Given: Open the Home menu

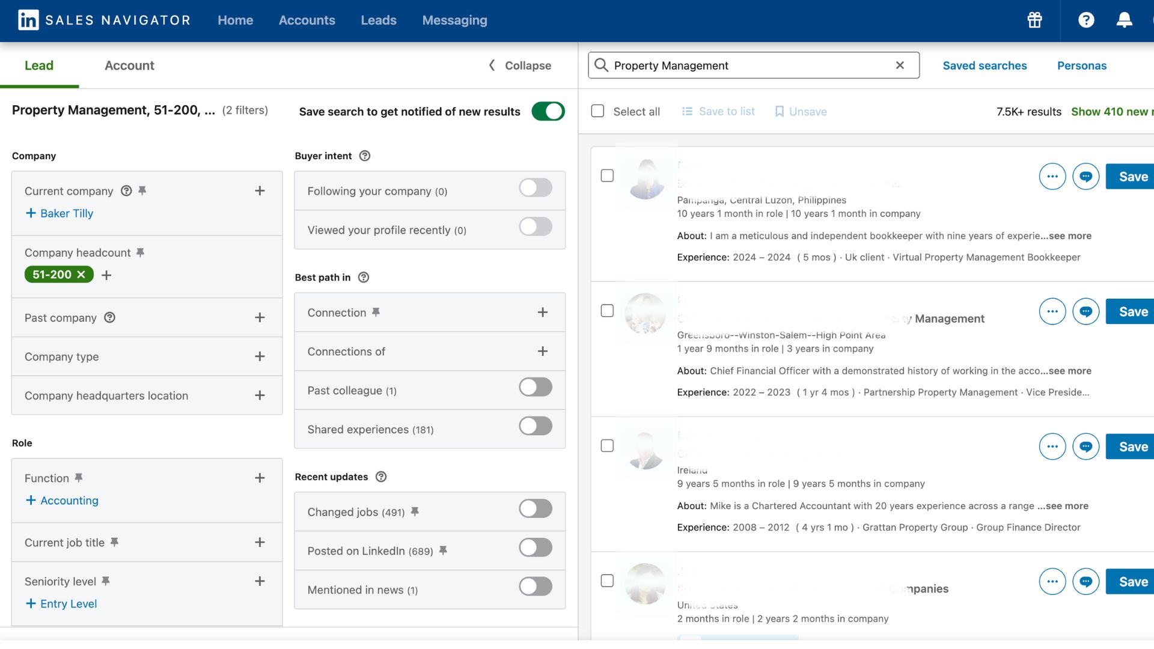Looking at the screenshot, I should [235, 20].
